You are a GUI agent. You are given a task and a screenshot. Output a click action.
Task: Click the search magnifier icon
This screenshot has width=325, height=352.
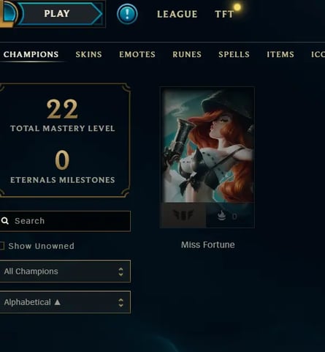pyautogui.click(x=5, y=221)
